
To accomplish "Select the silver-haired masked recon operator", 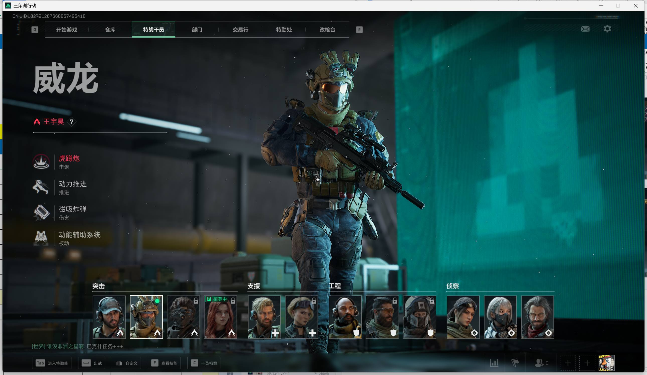I will [x=500, y=317].
